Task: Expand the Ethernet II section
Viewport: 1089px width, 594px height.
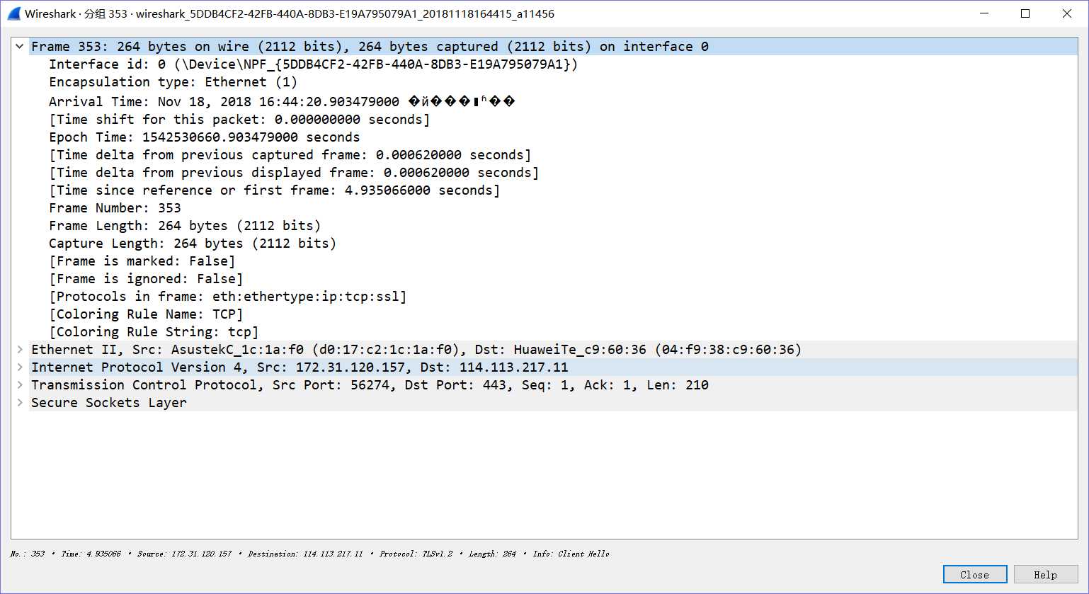Action: point(20,350)
